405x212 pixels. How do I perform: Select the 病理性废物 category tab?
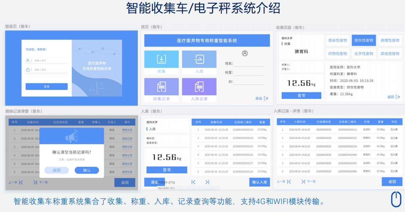390,40
